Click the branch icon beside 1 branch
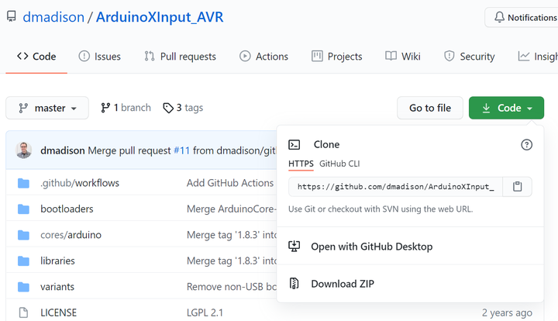The height and width of the screenshot is (321, 558). tap(105, 108)
